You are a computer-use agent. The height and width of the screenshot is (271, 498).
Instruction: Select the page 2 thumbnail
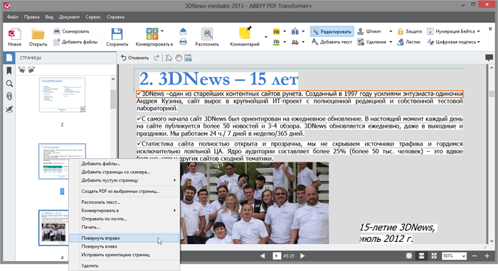[x=62, y=95]
